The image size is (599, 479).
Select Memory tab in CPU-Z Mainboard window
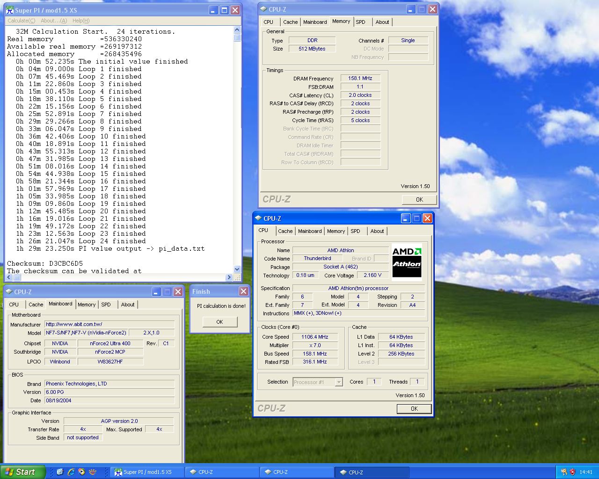point(87,305)
